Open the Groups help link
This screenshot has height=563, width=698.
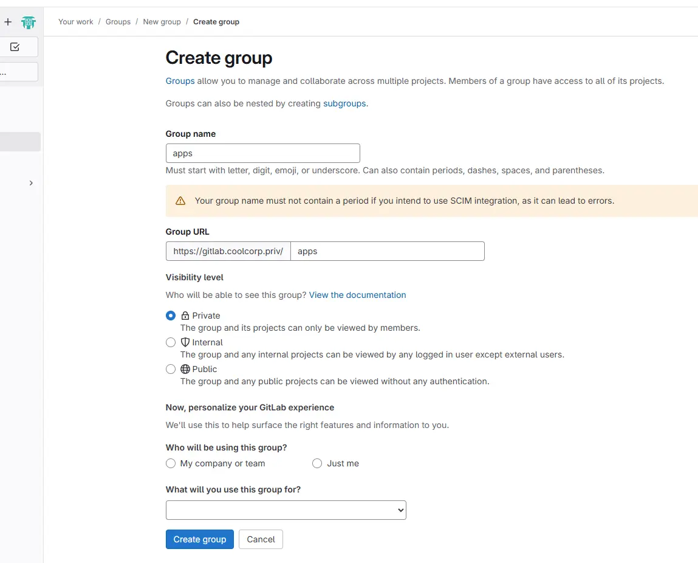tap(180, 81)
